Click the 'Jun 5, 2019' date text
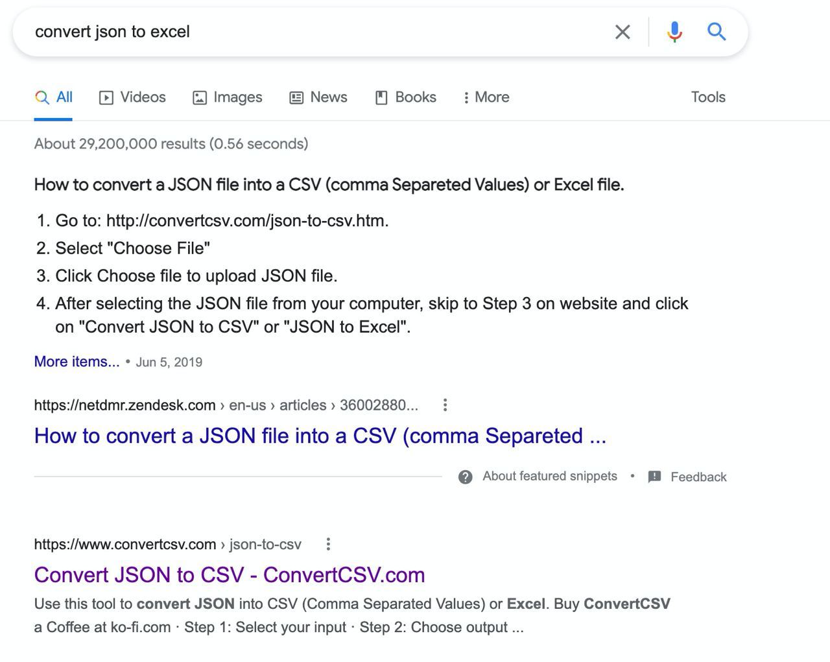This screenshot has height=662, width=830. [x=169, y=362]
